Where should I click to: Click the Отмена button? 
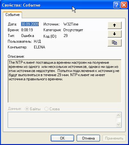[x=88, y=138]
